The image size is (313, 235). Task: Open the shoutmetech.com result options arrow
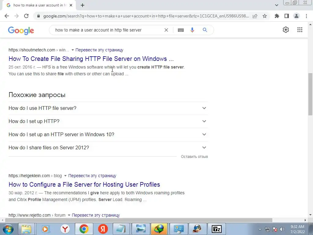coord(73,50)
